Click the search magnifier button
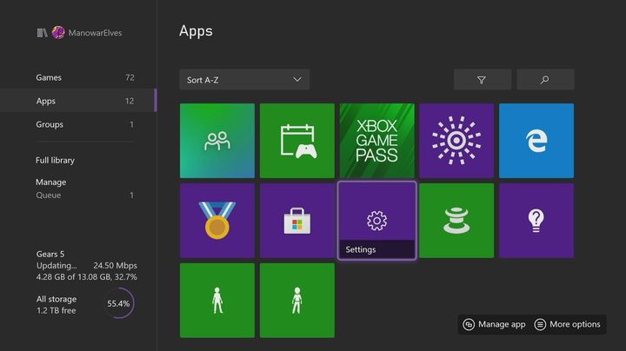Viewport: 626px width, 351px height. tap(545, 79)
